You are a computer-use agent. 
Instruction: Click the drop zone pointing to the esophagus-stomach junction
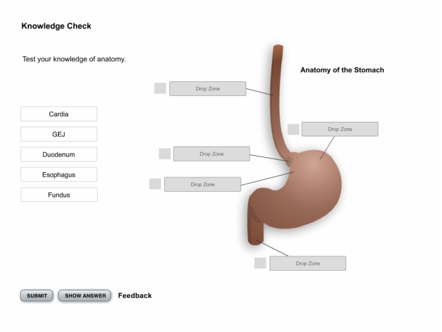point(212,154)
